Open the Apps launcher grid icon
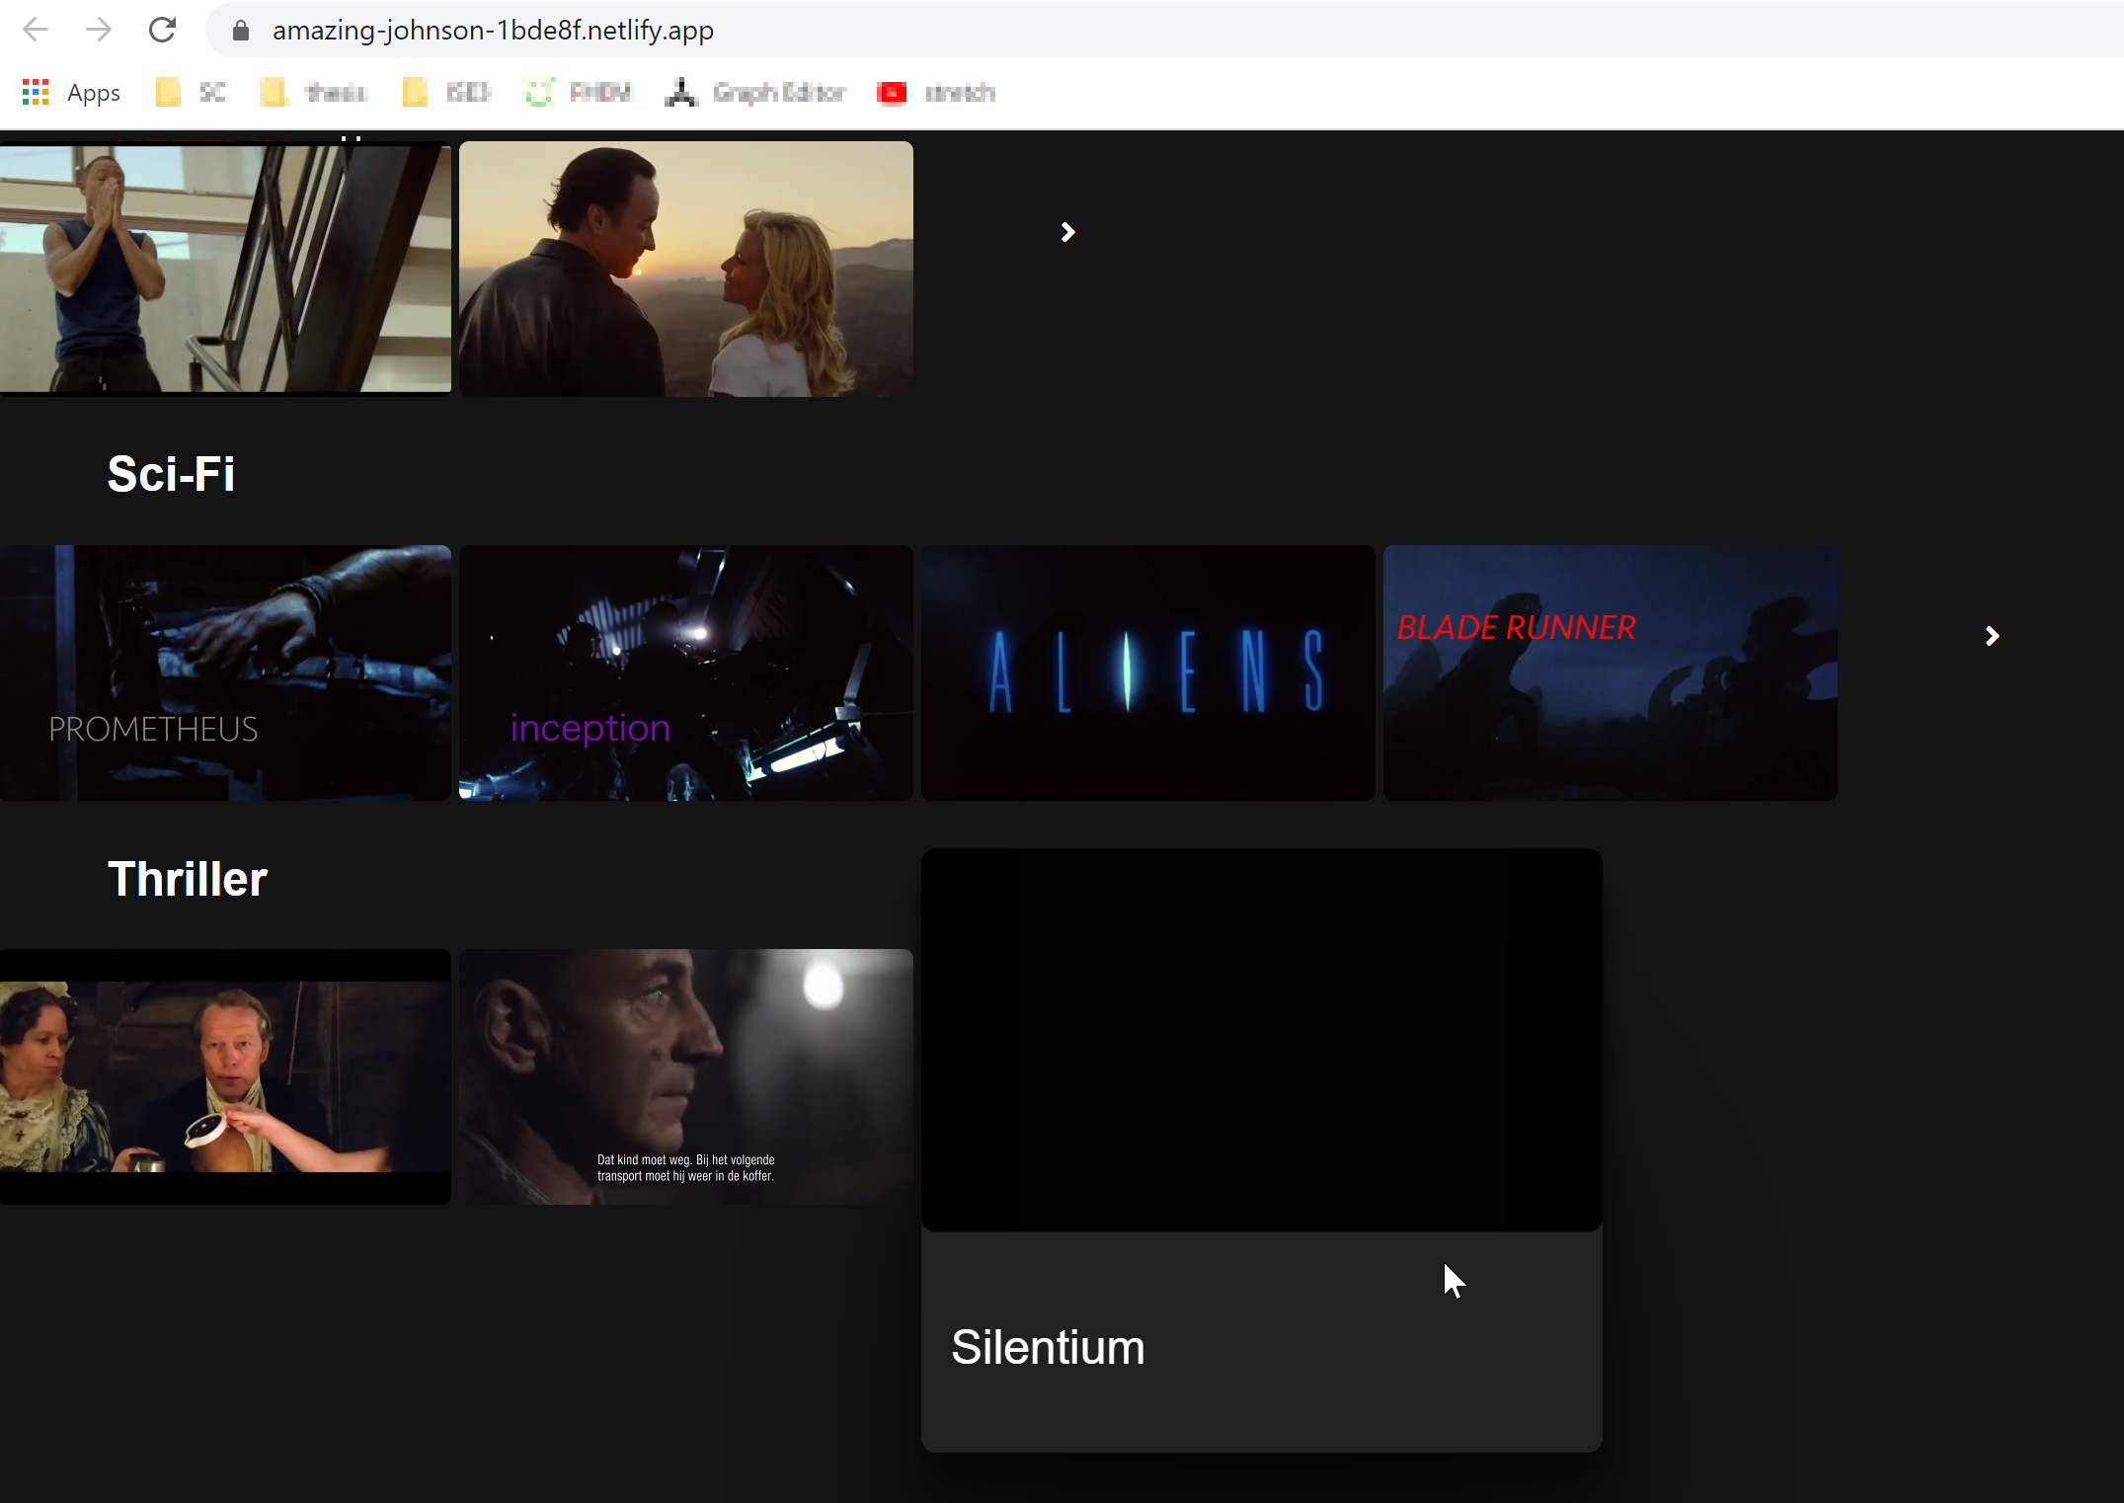2124x1503 pixels. [35, 92]
